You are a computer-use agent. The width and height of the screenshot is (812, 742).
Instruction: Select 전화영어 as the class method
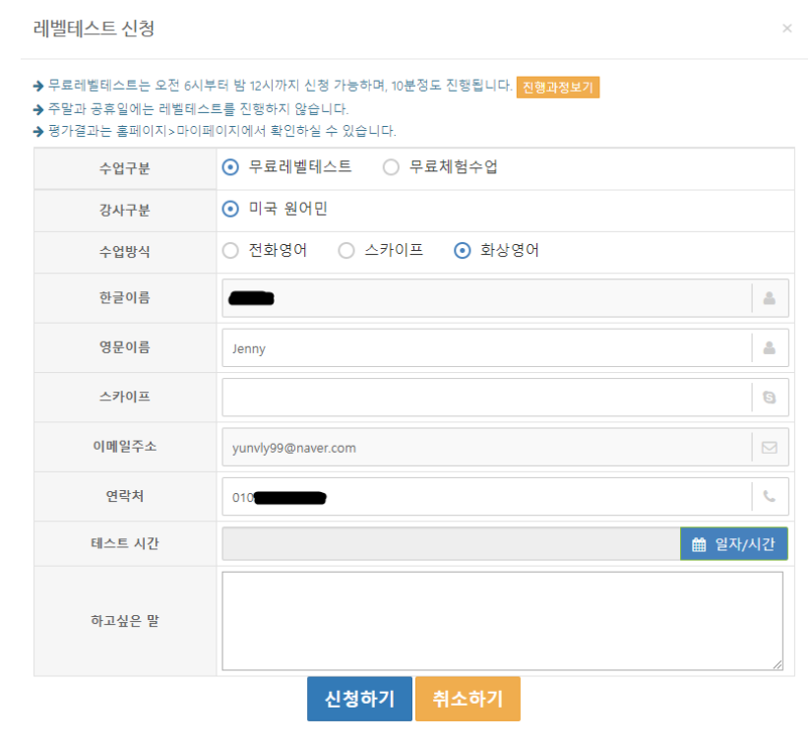point(230,251)
